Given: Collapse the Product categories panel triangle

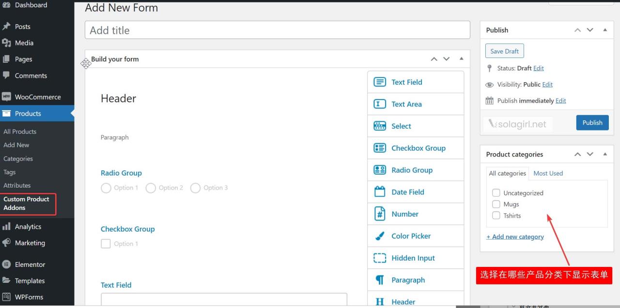Looking at the screenshot, I should (604, 154).
